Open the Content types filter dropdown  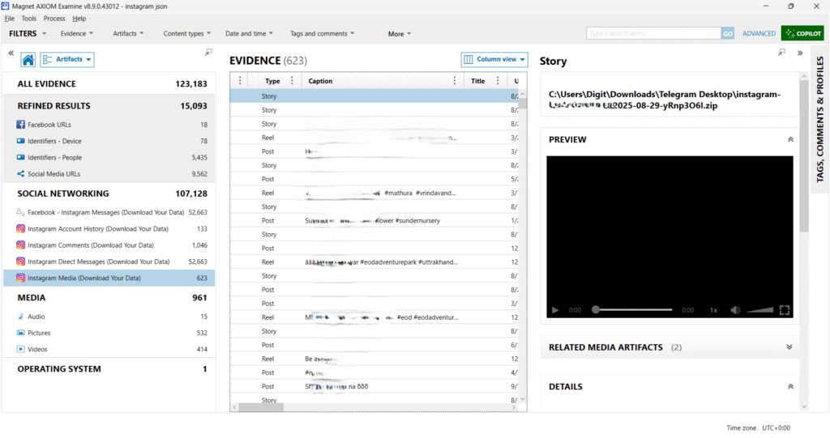click(187, 34)
